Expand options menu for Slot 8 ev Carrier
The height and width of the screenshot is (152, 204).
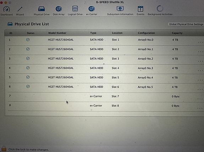200,108
